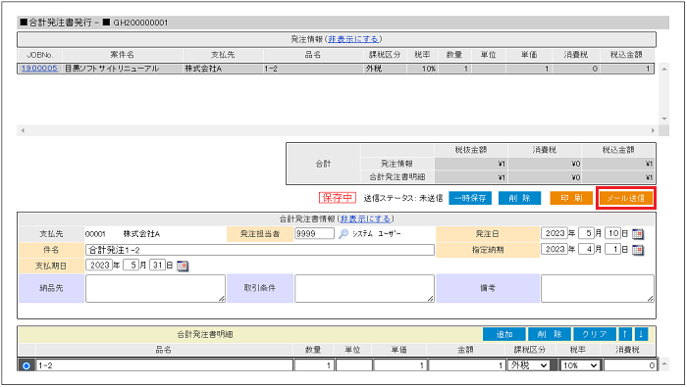Image resolution: width=687 pixels, height=387 pixels.
Task: Click the 件名 field 合計発注1-2
Action: [x=260, y=250]
